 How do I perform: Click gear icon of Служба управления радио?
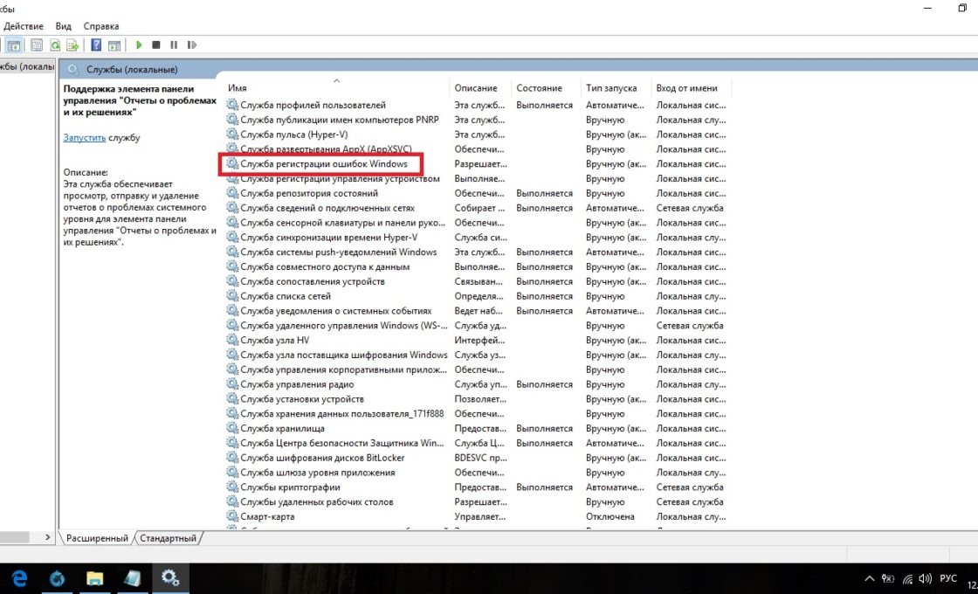(x=232, y=384)
